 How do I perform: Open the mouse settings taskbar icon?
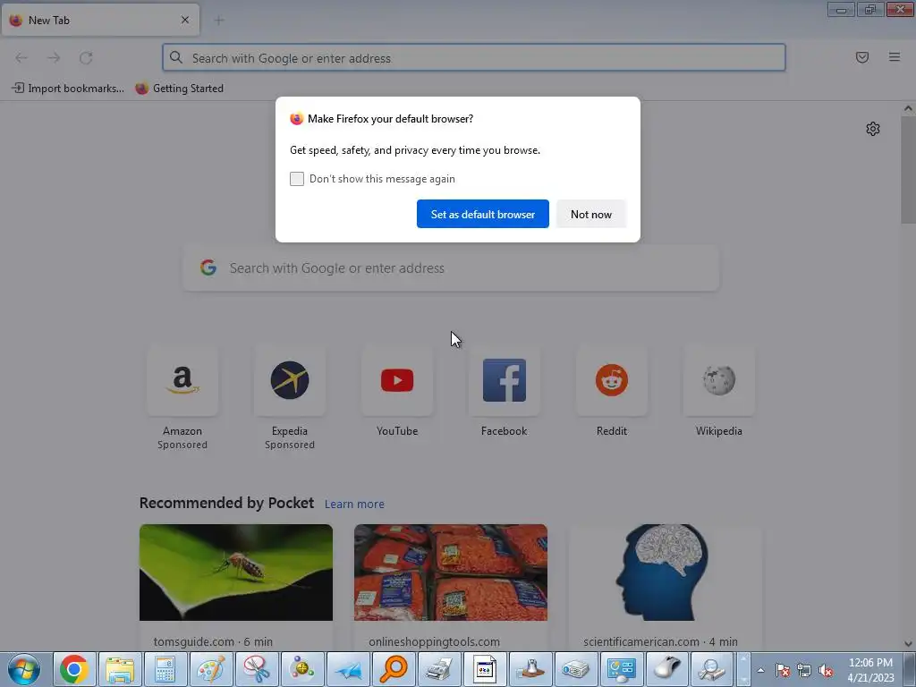click(x=666, y=669)
